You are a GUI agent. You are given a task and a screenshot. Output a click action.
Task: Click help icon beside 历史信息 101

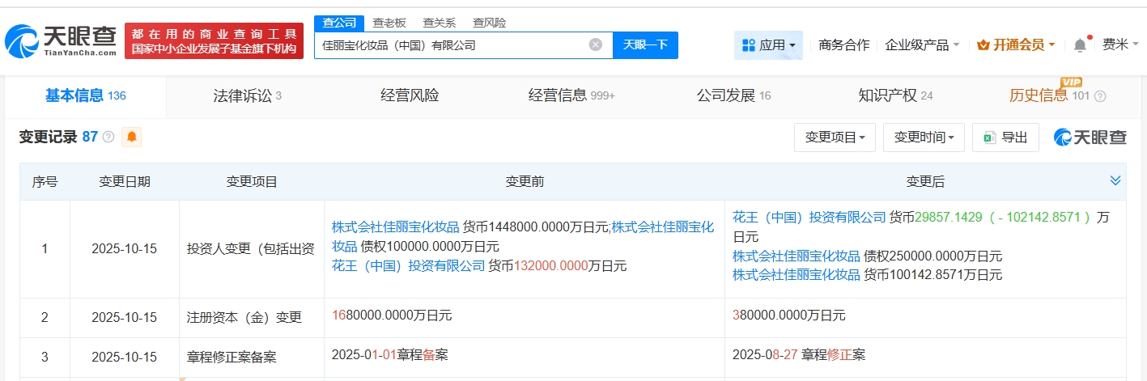tap(1100, 96)
